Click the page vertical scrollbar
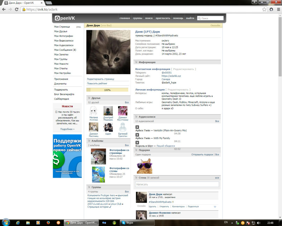Screen dimensions: 282x226 click(280, 47)
